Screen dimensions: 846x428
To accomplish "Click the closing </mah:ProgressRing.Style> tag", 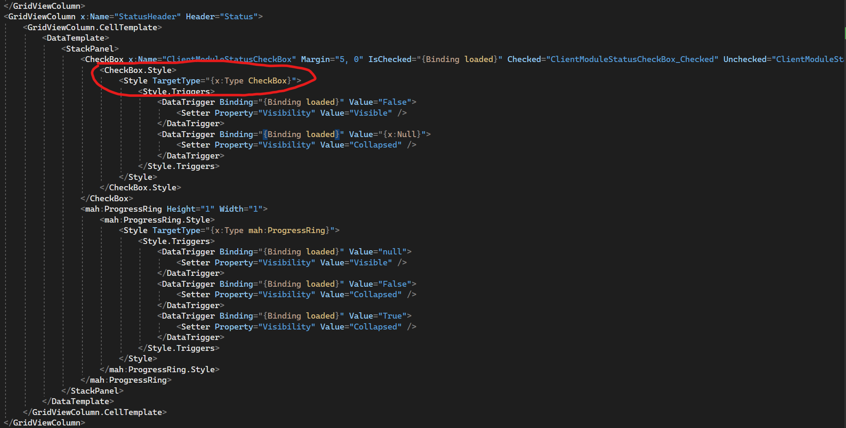I will click(x=160, y=369).
